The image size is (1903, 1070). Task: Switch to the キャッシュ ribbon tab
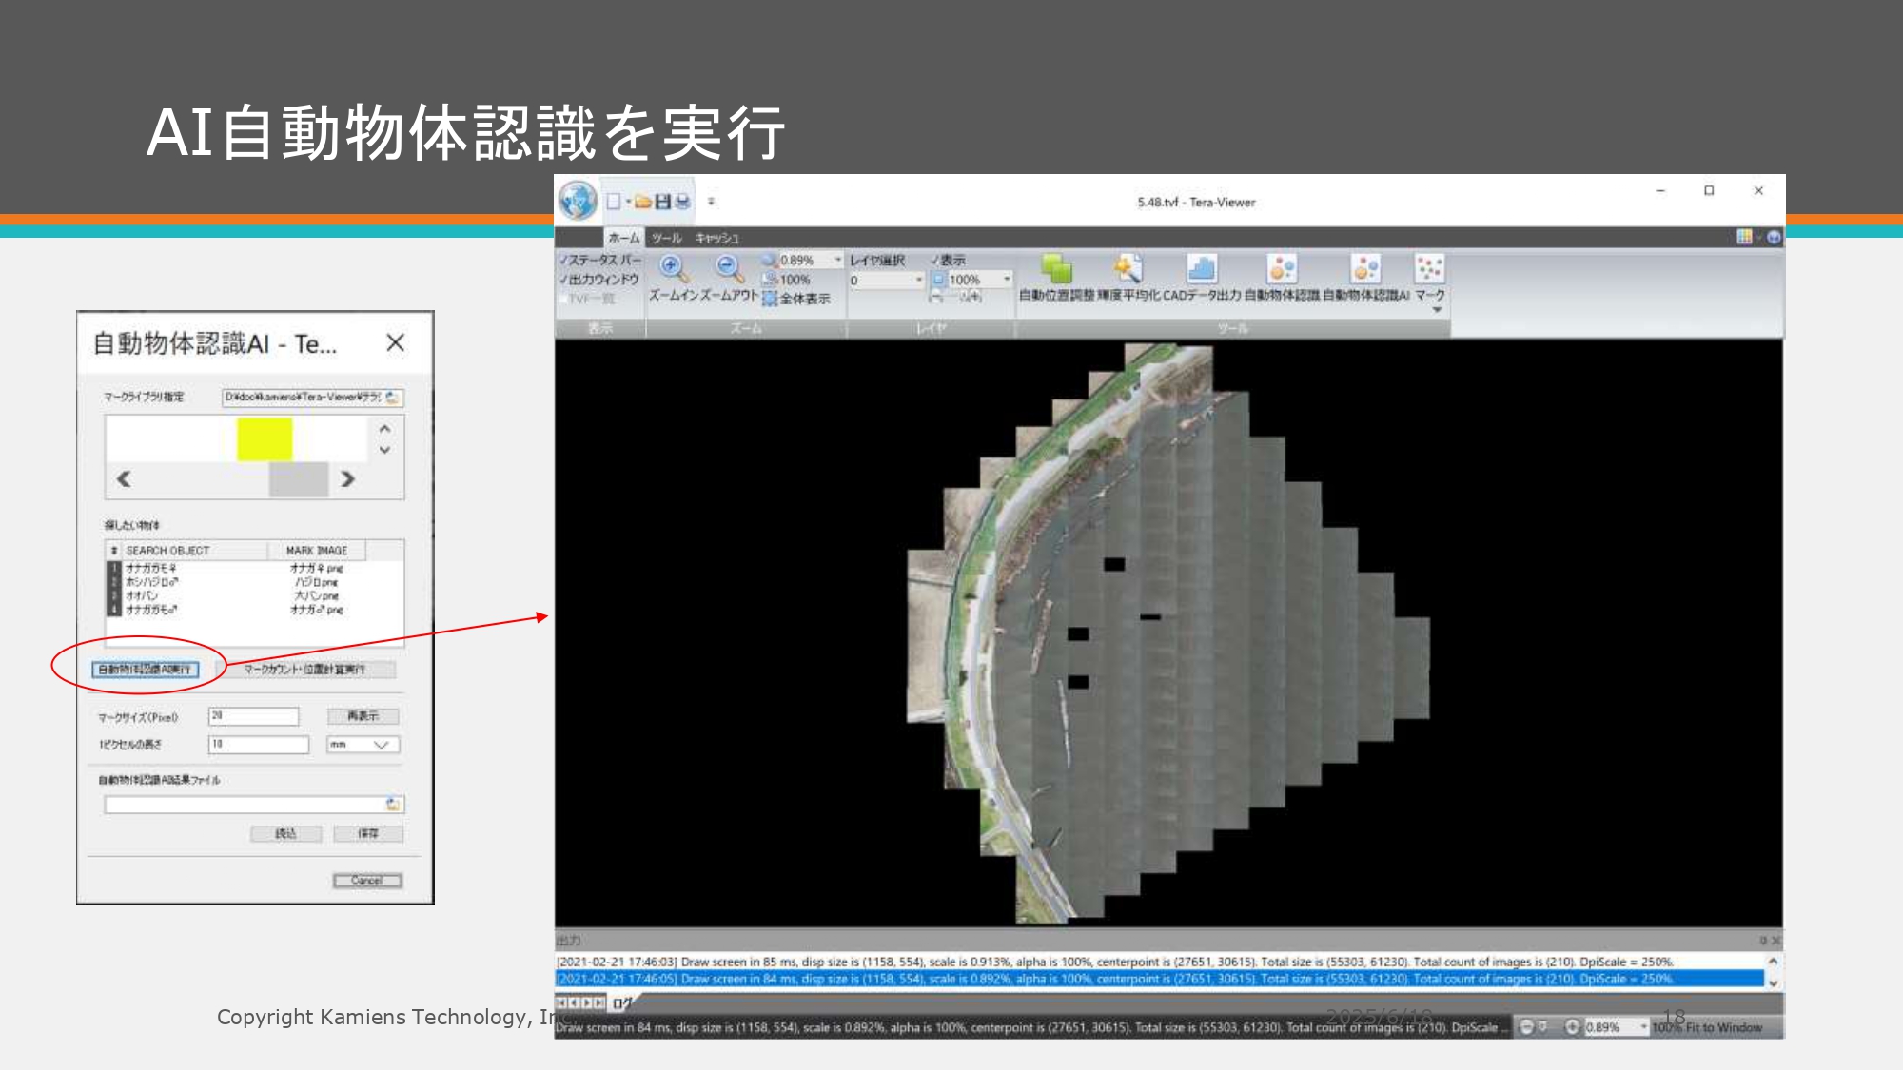tap(716, 238)
